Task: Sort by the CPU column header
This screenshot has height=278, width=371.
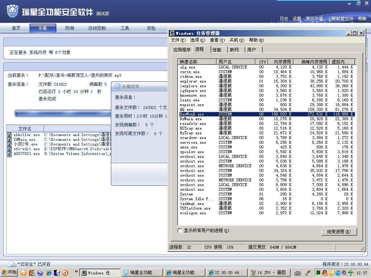Action: 262,62
